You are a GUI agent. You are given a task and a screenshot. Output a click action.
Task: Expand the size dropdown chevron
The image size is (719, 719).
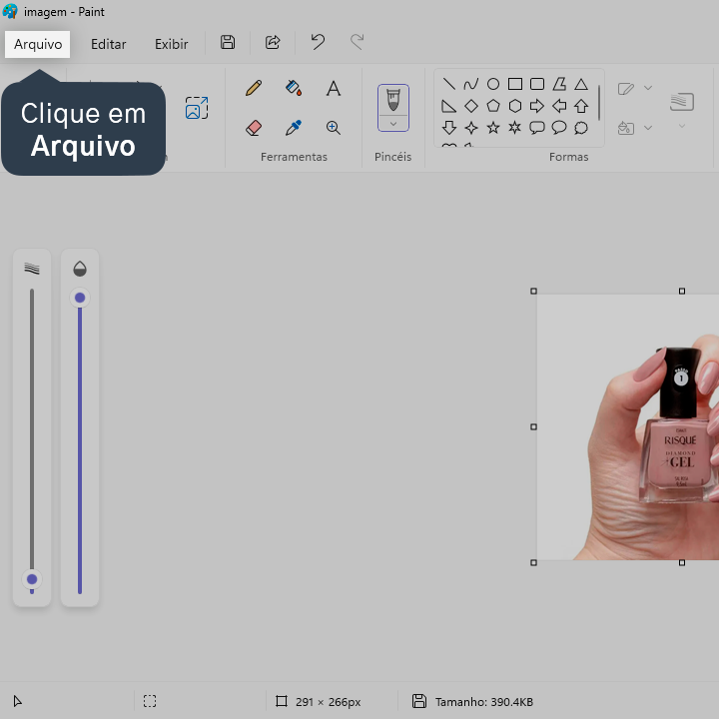[681, 126]
